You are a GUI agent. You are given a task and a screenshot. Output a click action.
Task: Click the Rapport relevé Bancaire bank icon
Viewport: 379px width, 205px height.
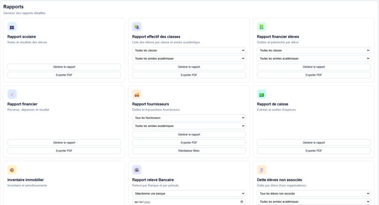point(137,170)
